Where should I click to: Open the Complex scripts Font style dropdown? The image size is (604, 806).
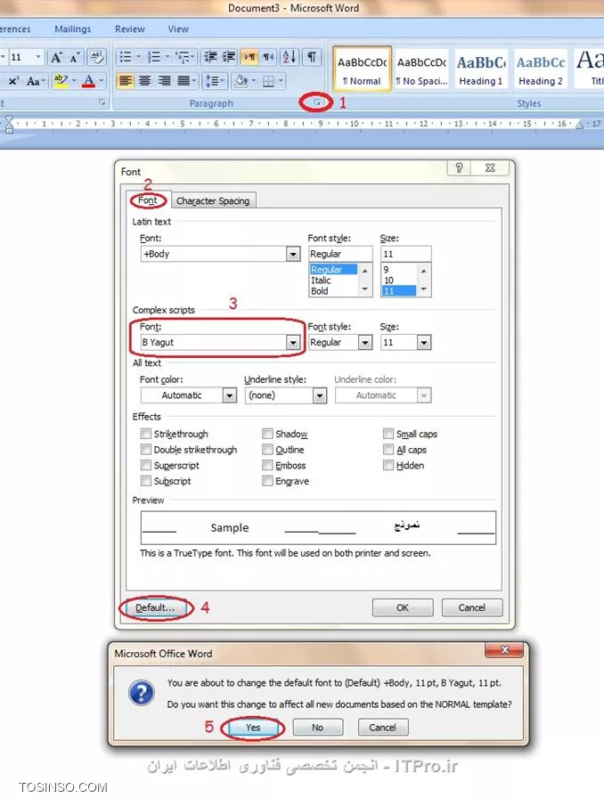tap(365, 342)
